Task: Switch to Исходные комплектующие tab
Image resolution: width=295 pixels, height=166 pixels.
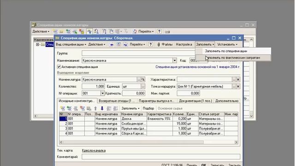Action: tap(77, 101)
